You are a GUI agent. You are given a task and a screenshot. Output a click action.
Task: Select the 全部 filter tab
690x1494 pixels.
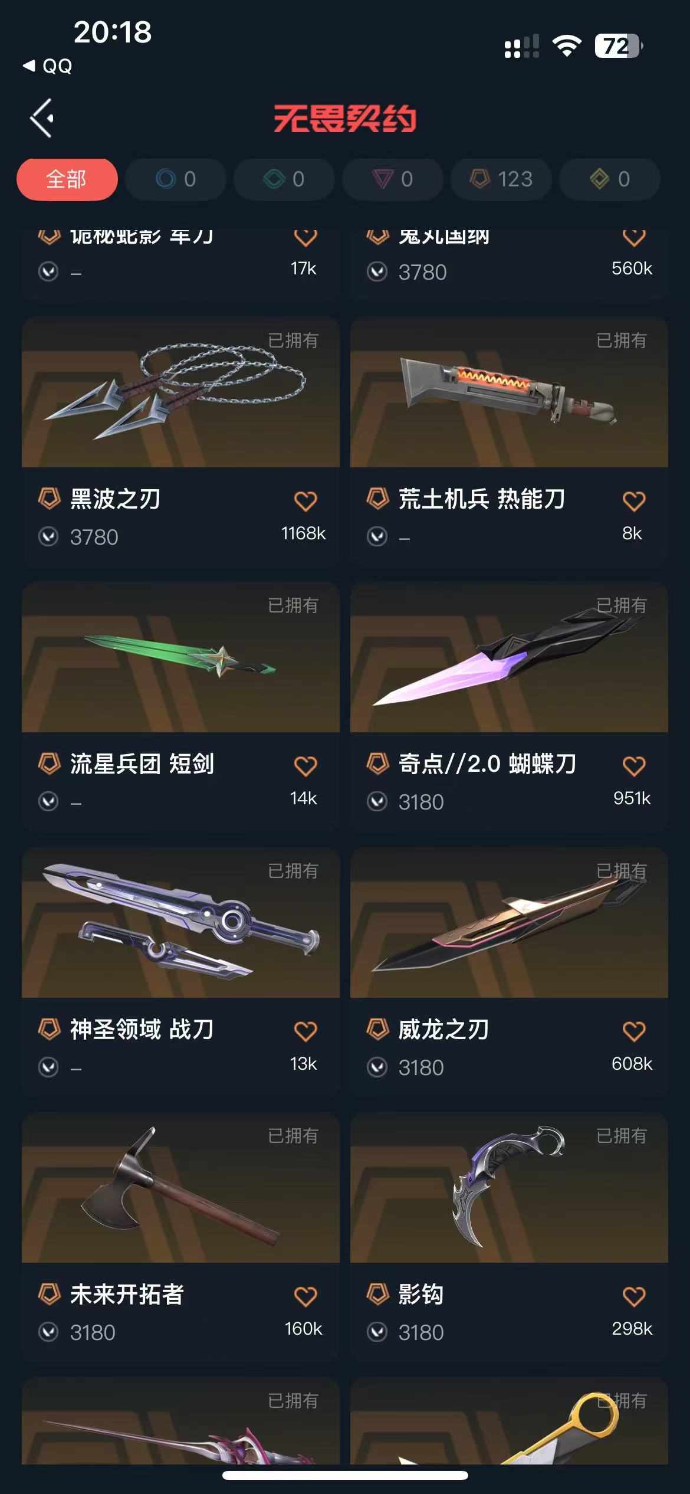click(x=67, y=179)
